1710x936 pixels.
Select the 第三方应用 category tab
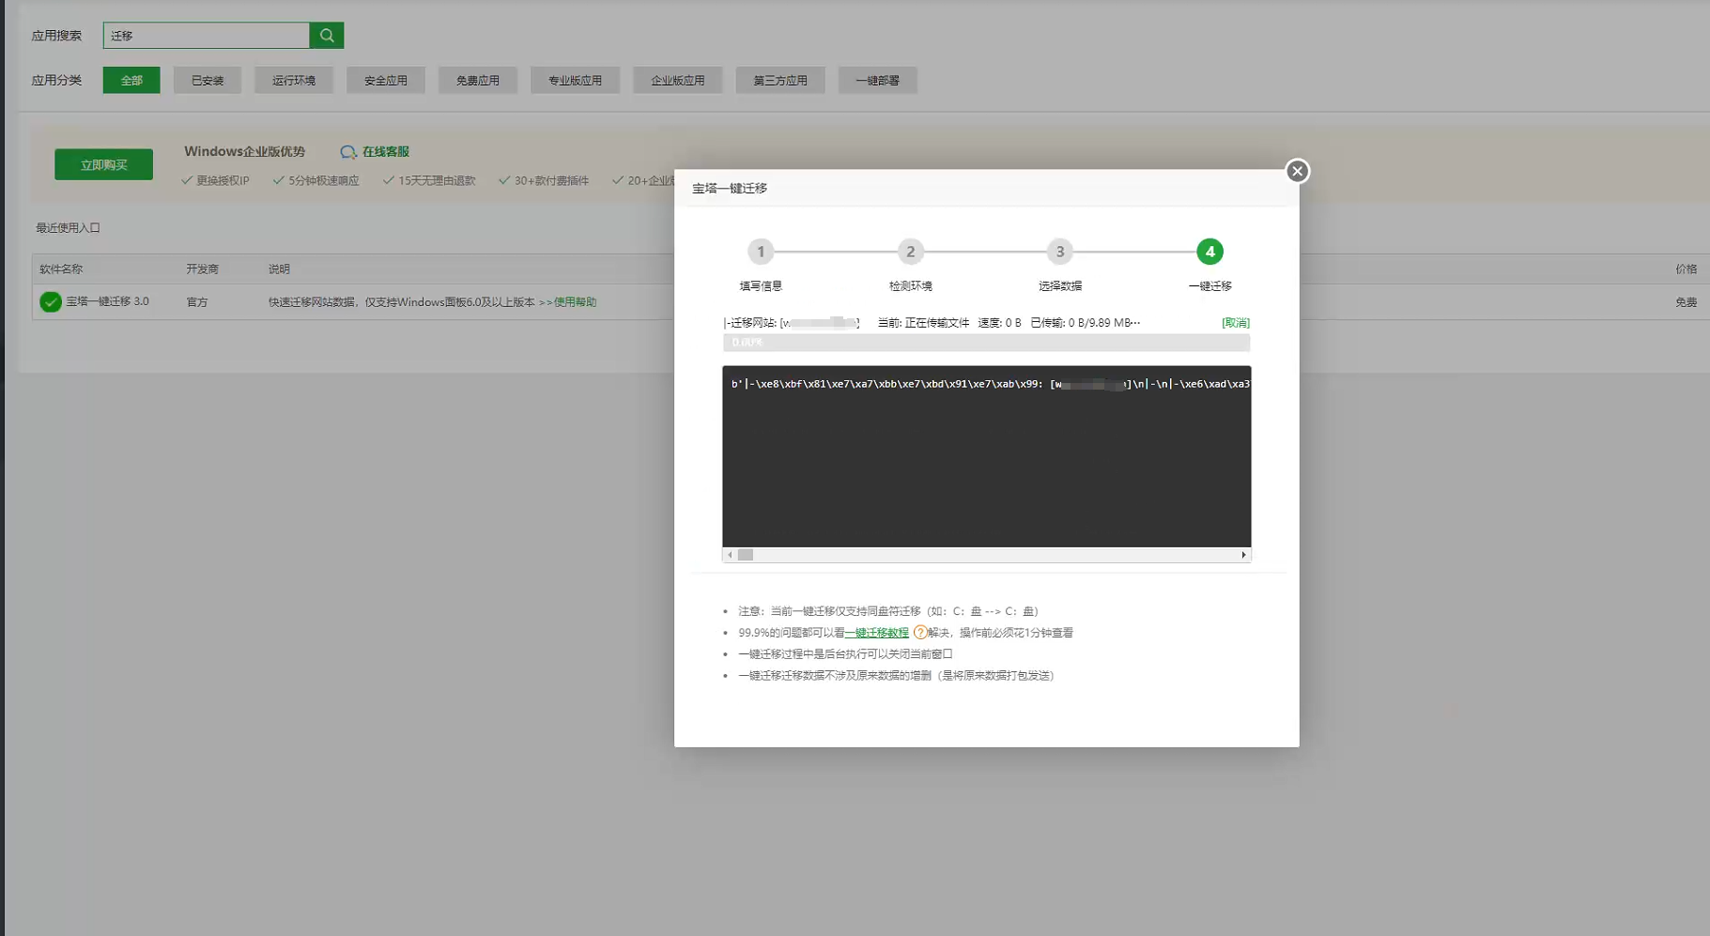[780, 81]
